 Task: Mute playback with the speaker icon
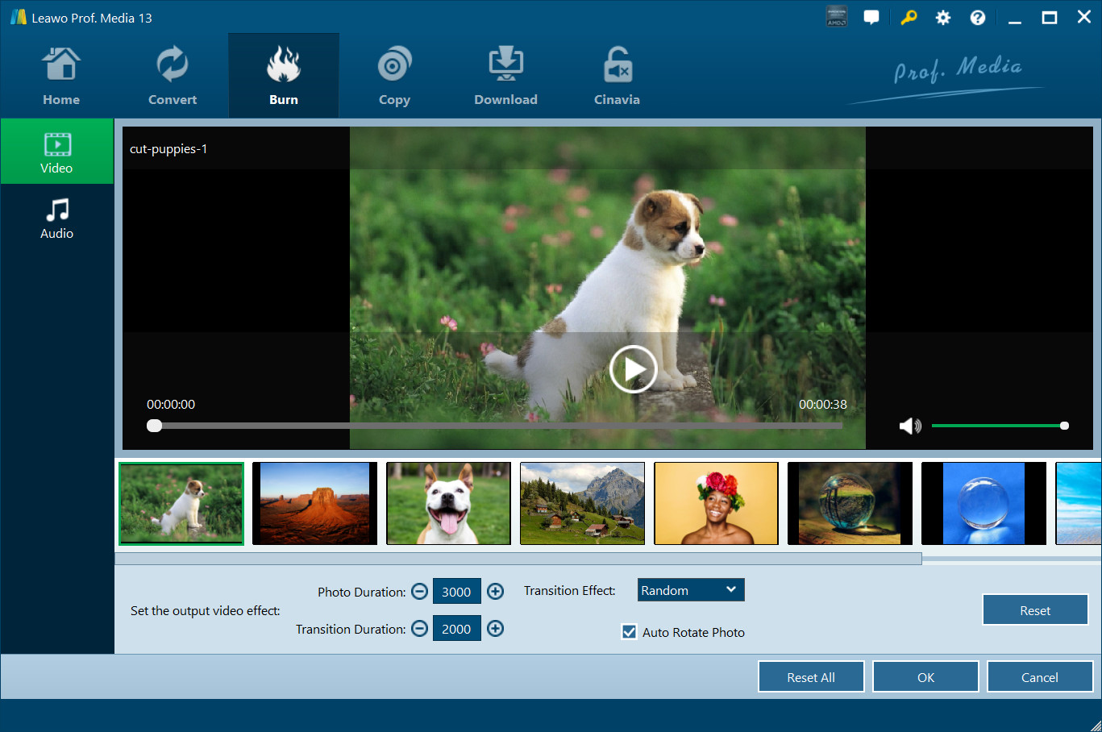click(910, 425)
